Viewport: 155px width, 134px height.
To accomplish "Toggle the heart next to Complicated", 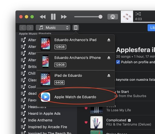I will 86,122.
